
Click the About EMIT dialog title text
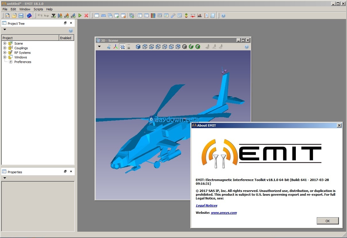[206, 125]
